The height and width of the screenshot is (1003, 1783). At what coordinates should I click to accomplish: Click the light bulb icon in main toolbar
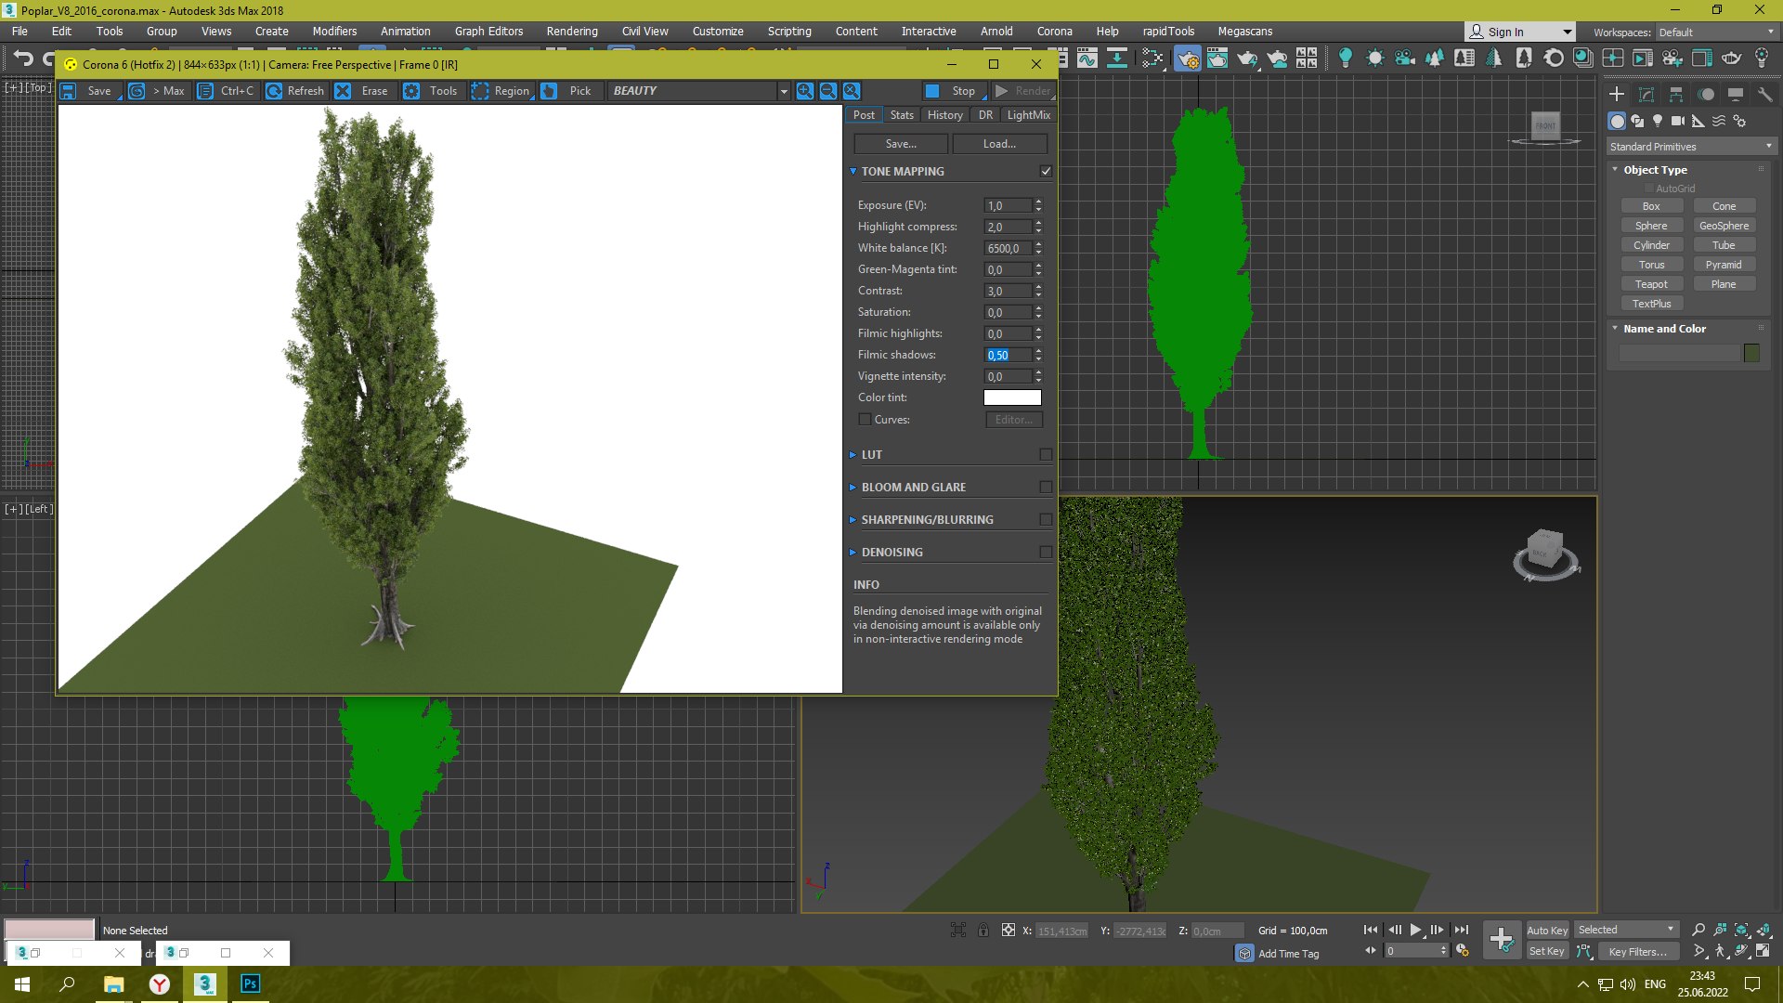coord(1345,59)
